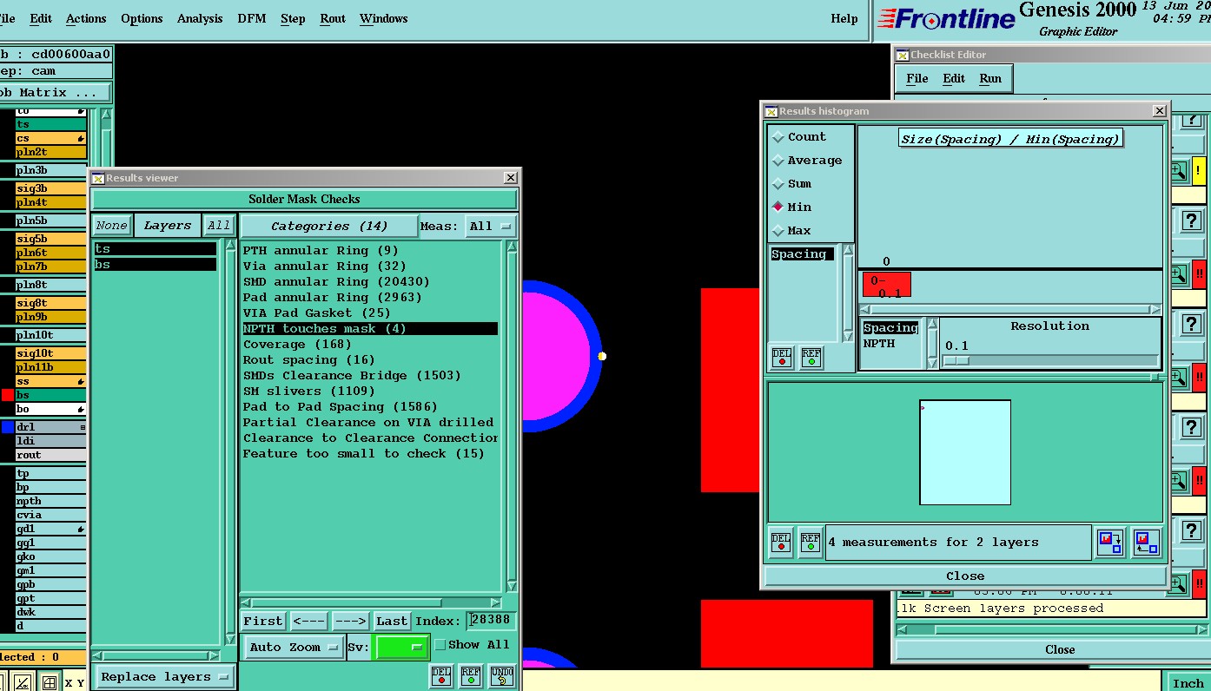Viewport: 1211px width, 691px height.
Task: Click the None layers button
Action: [111, 226]
